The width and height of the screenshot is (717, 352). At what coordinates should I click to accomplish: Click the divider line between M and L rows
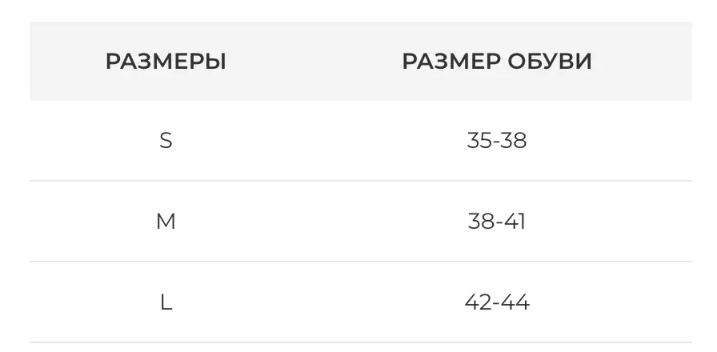point(360,262)
